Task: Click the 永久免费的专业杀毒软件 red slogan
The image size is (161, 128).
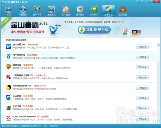Action: coord(28,32)
